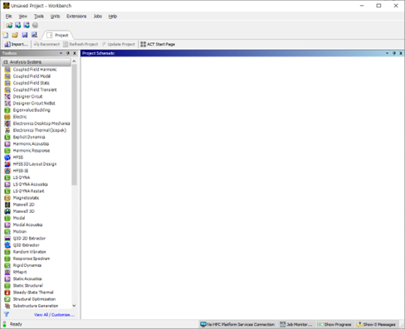Screen dimensions: 405x329
Task: Select the Static Structural system icon
Action: pyautogui.click(x=7, y=286)
